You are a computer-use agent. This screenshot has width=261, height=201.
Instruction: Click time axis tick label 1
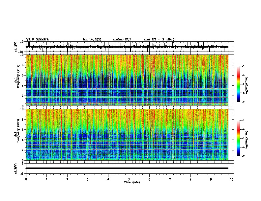tap(46, 179)
